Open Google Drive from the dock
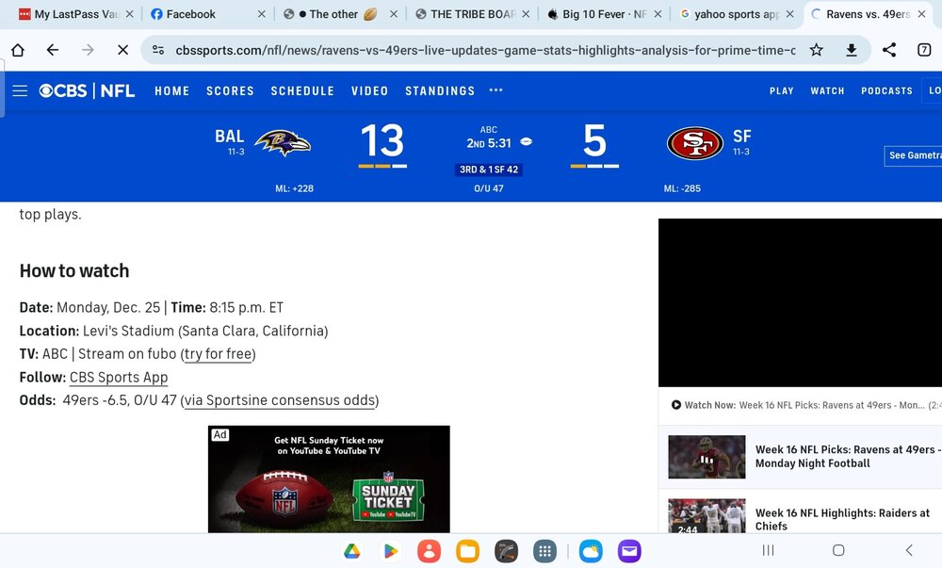This screenshot has width=942, height=568. pyautogui.click(x=352, y=551)
